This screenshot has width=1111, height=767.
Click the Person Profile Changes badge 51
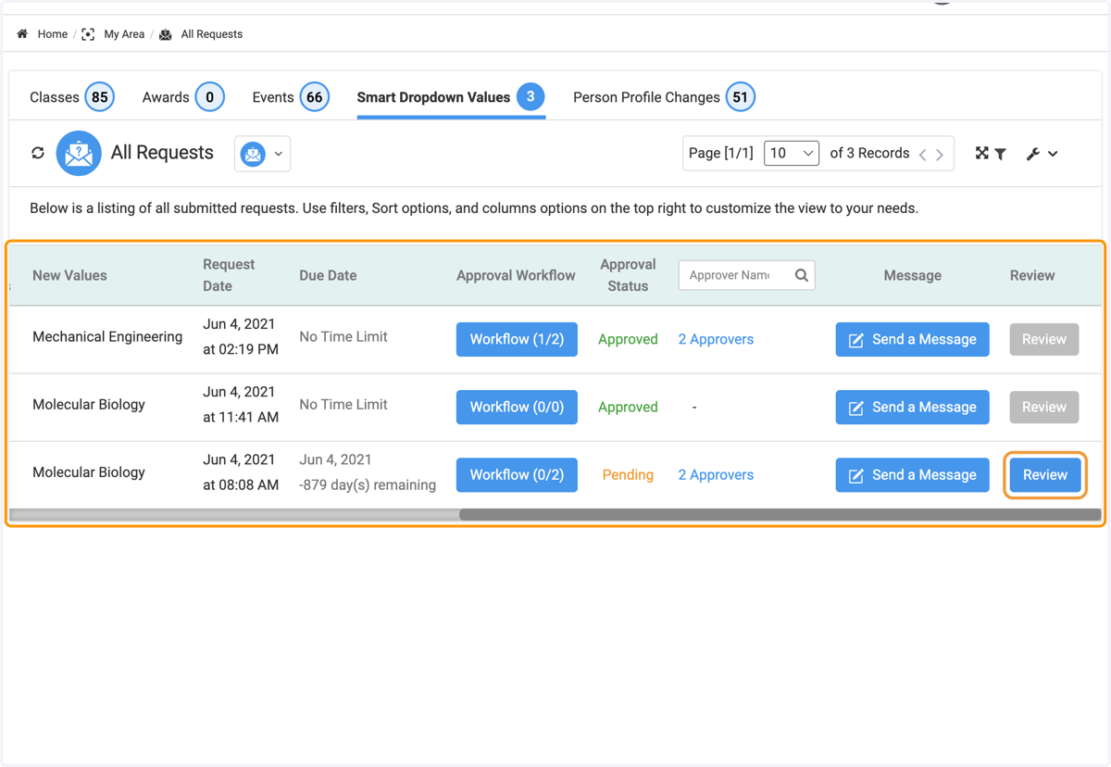[741, 97]
